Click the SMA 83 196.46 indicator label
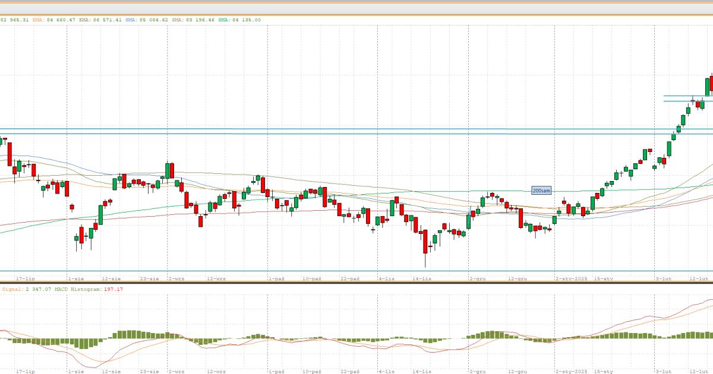The height and width of the screenshot is (374, 713). point(193,20)
